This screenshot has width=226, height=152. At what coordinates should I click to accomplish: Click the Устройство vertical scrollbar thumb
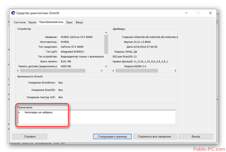tap(106, 44)
